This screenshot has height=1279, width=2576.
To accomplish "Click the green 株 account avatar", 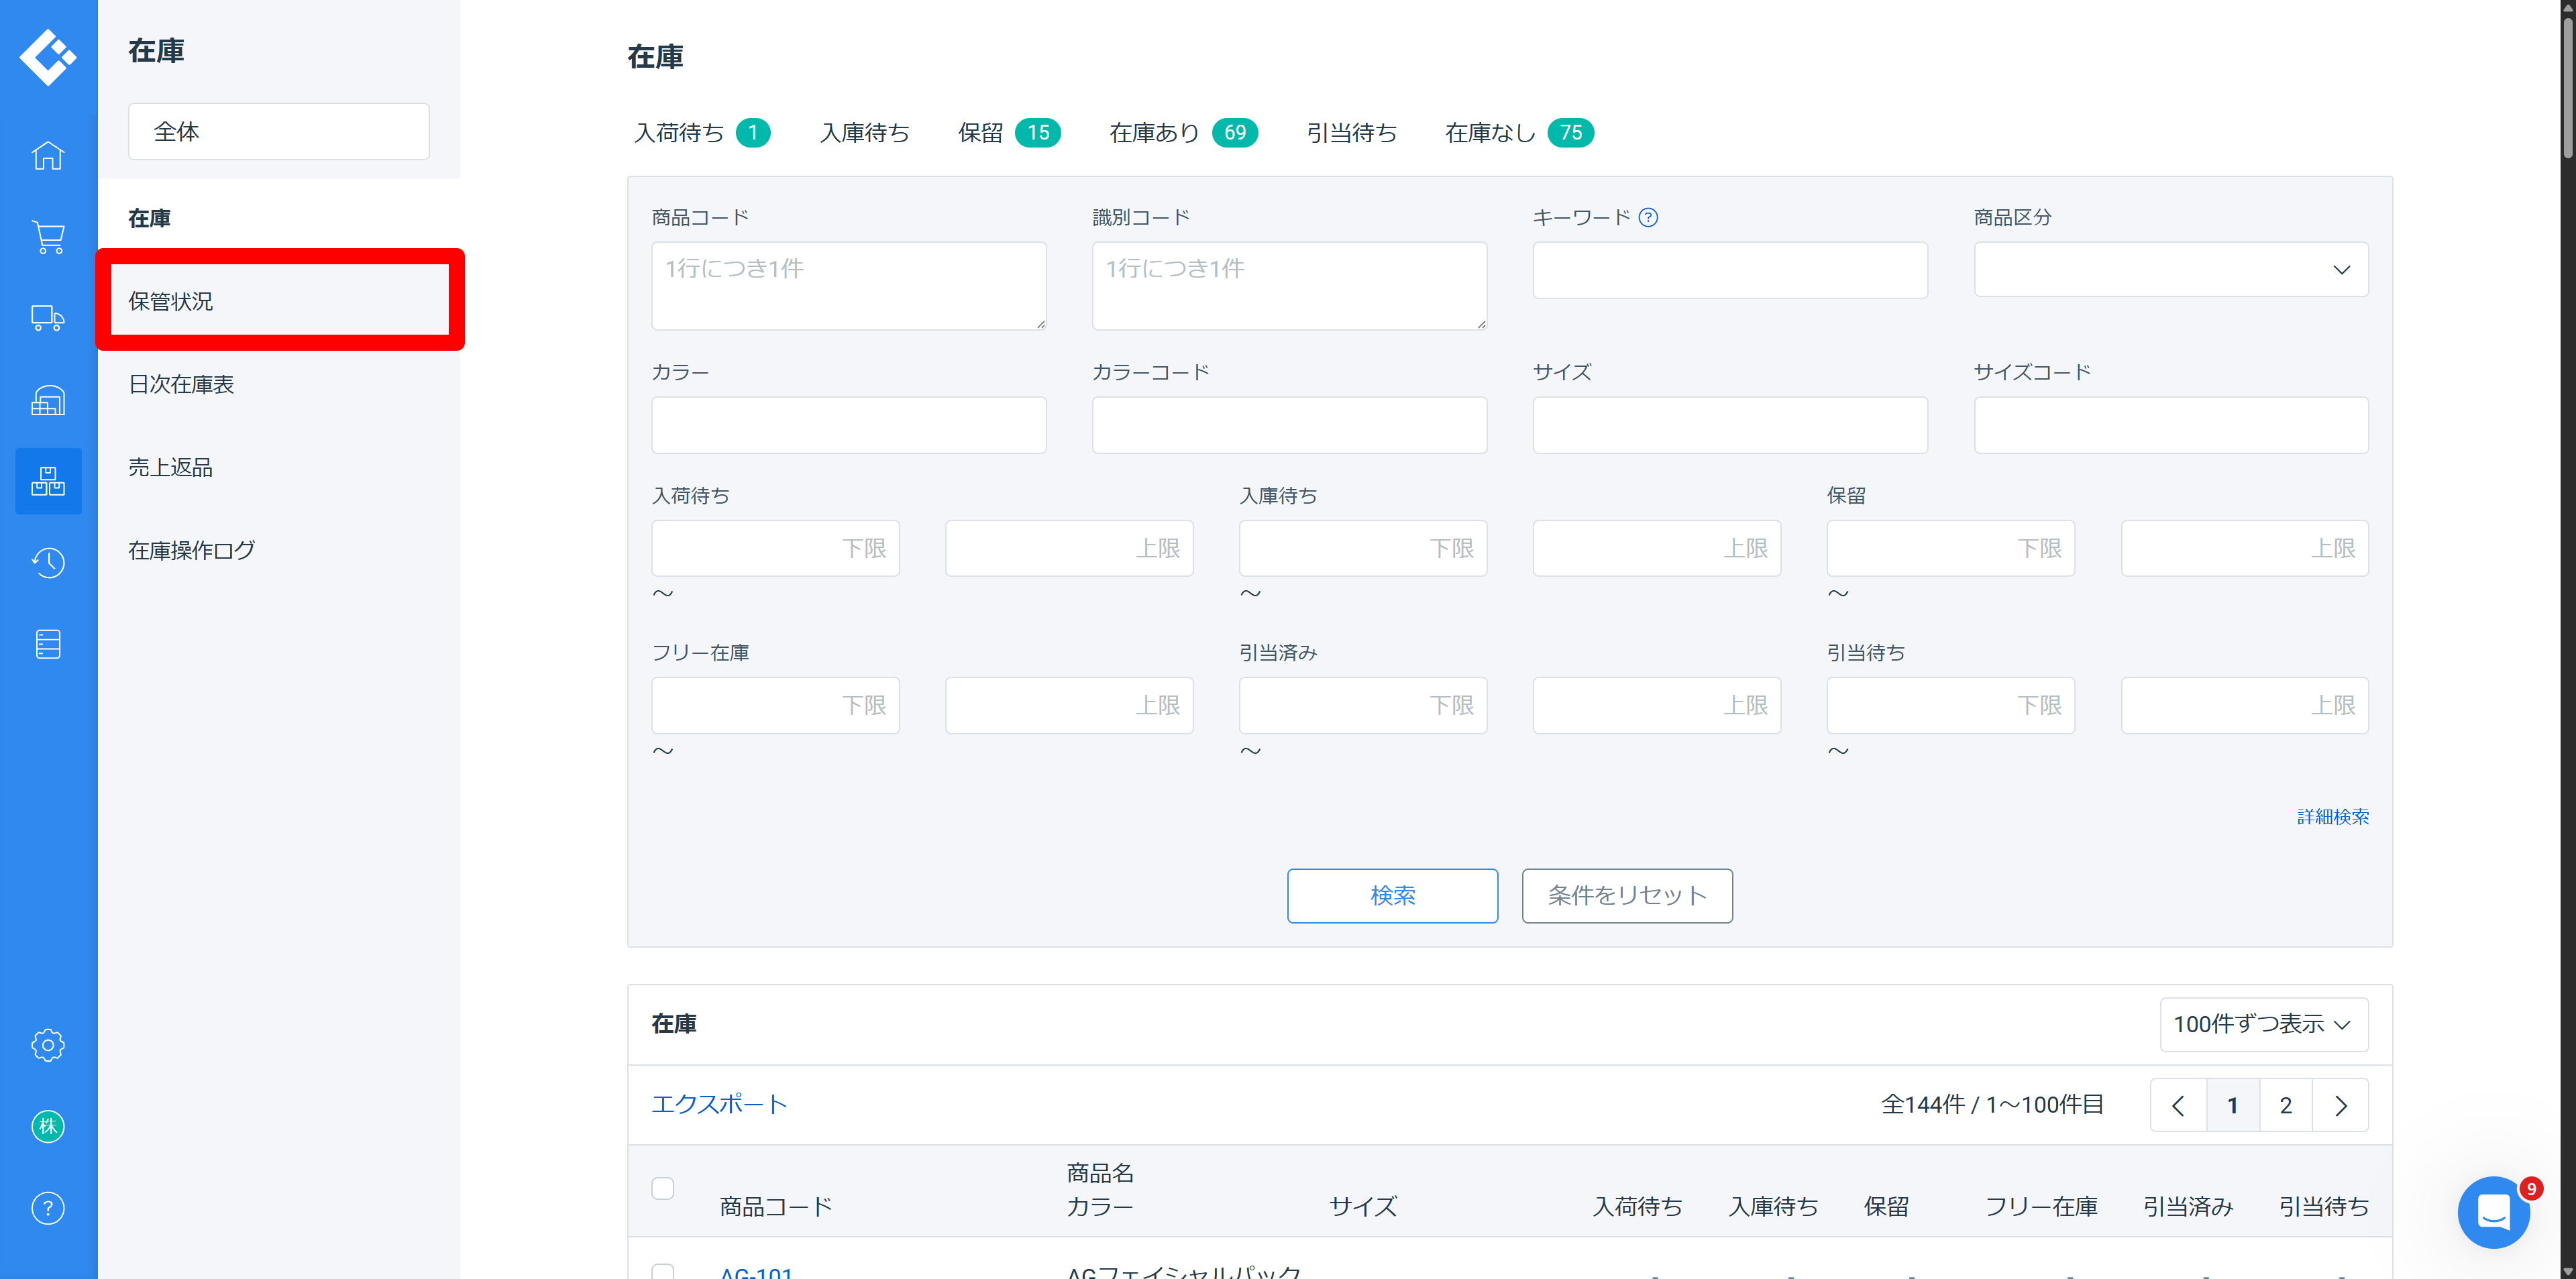I will pyautogui.click(x=48, y=1127).
